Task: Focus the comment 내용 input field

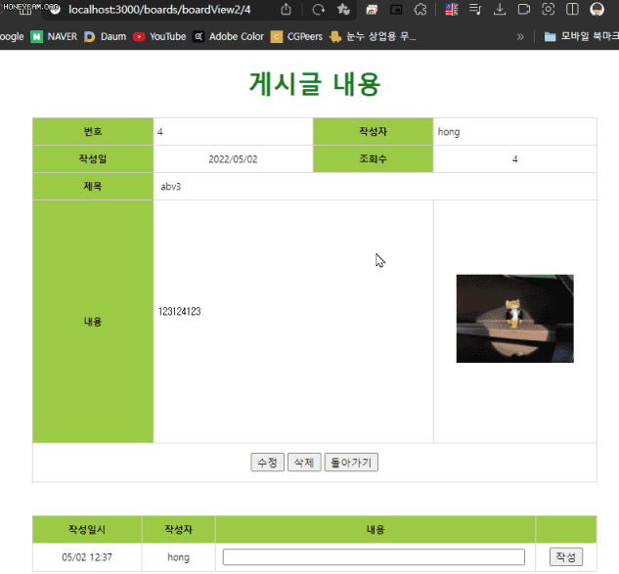Action: click(374, 557)
